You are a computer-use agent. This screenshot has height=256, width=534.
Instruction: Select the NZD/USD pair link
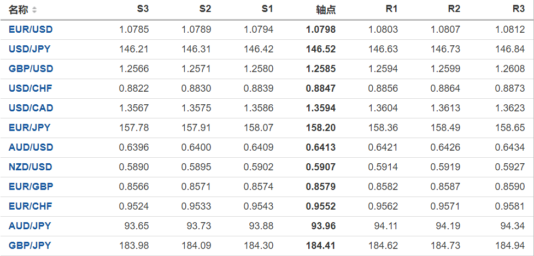click(31, 167)
